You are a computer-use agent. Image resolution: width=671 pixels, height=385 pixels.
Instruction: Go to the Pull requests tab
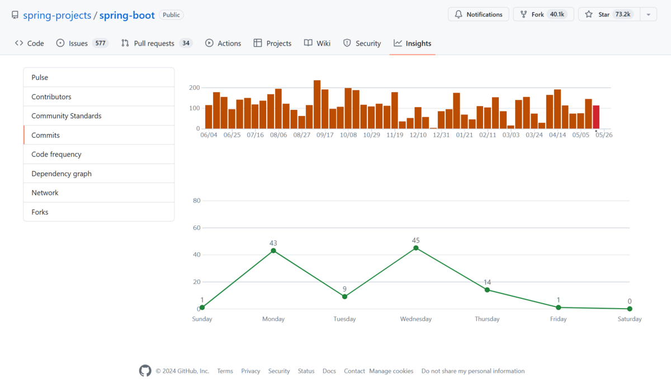click(157, 43)
